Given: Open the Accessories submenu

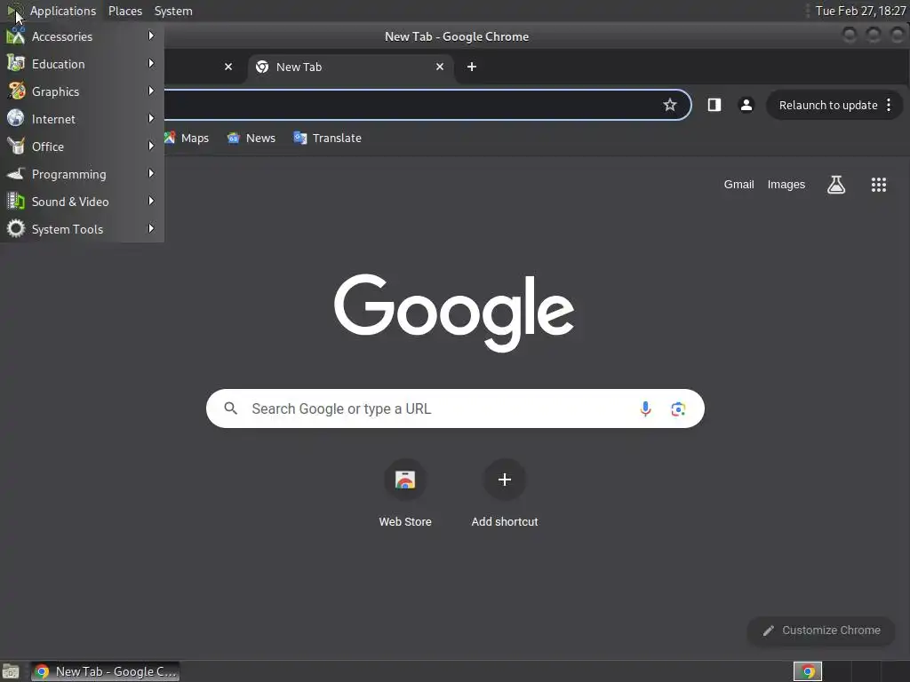Looking at the screenshot, I should click(82, 36).
